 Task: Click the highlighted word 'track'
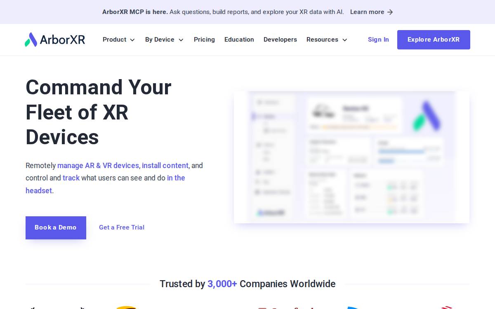71,178
